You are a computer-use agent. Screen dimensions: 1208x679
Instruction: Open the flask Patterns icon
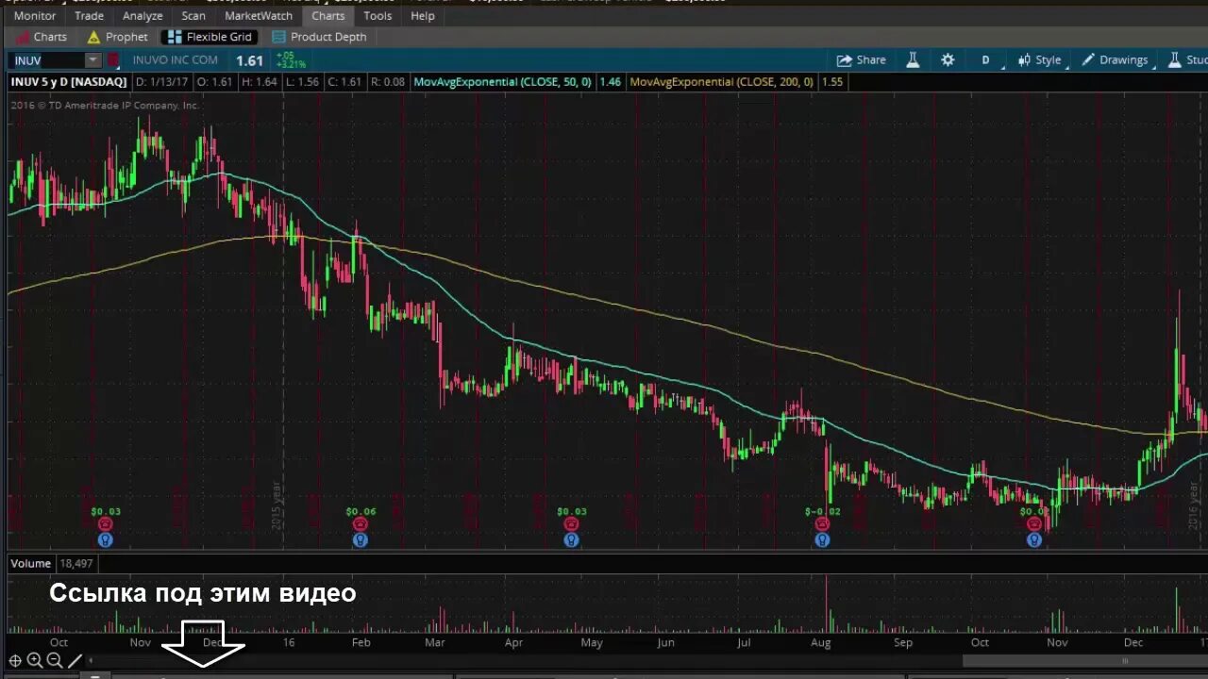[913, 59]
